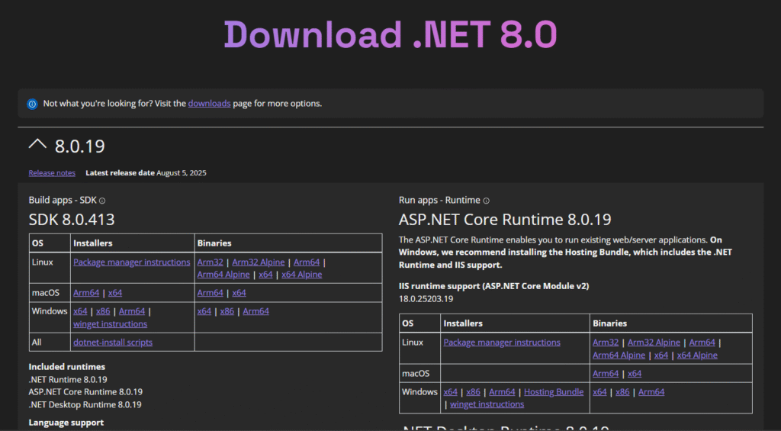Open the dotnet-install scripts link
The width and height of the screenshot is (781, 431).
click(113, 343)
